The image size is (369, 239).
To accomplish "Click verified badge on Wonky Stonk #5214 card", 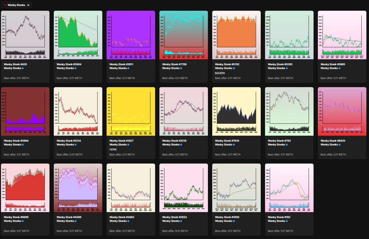I will 75,145.
